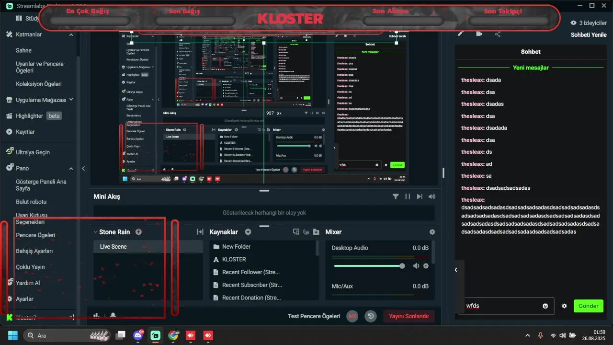
Task: Skip the alert in Mini Akış
Action: point(420,196)
